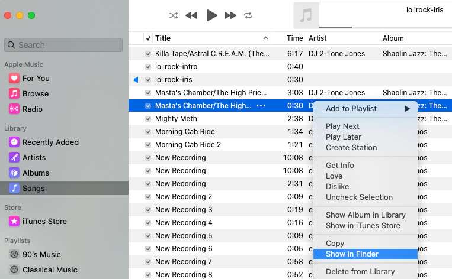Skip forward to next track

pyautogui.click(x=230, y=15)
